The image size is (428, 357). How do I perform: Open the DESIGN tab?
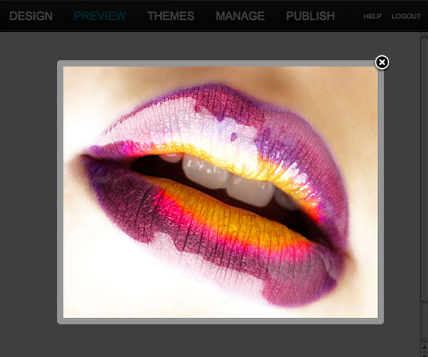coord(31,16)
